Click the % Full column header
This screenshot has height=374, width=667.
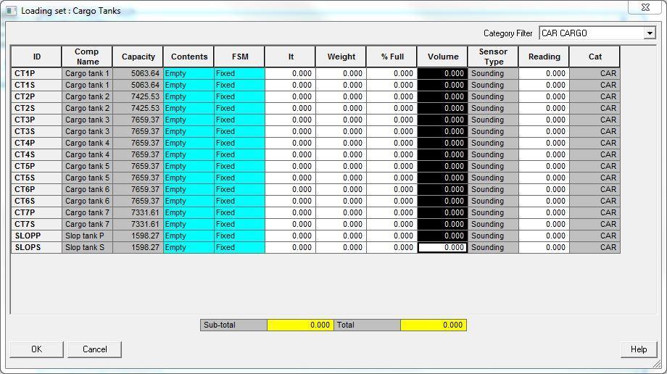coord(391,57)
